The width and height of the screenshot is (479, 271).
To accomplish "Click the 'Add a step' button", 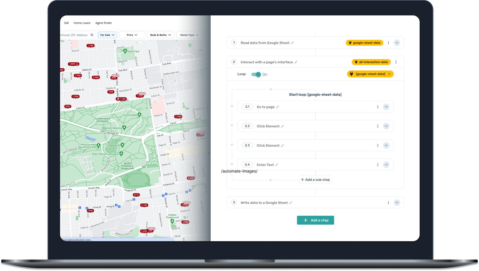I will pos(315,220).
